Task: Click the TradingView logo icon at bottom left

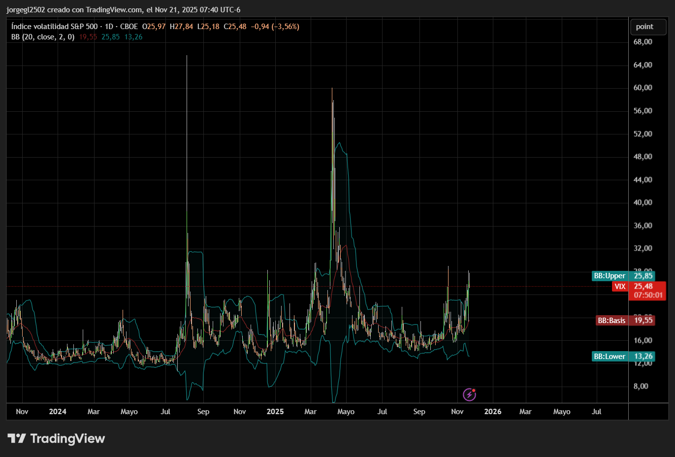Action: tap(17, 438)
